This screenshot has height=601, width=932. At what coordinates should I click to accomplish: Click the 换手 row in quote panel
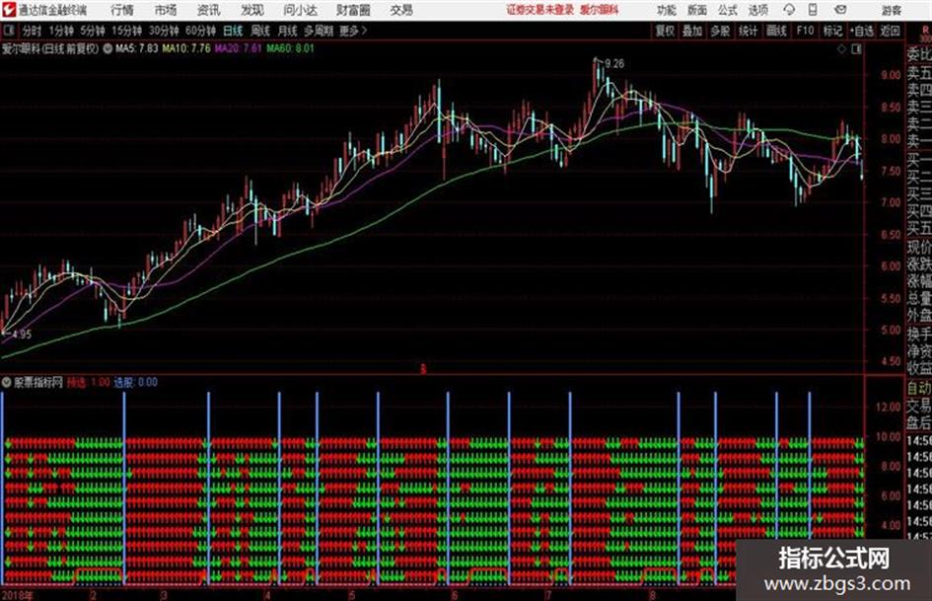coord(919,334)
